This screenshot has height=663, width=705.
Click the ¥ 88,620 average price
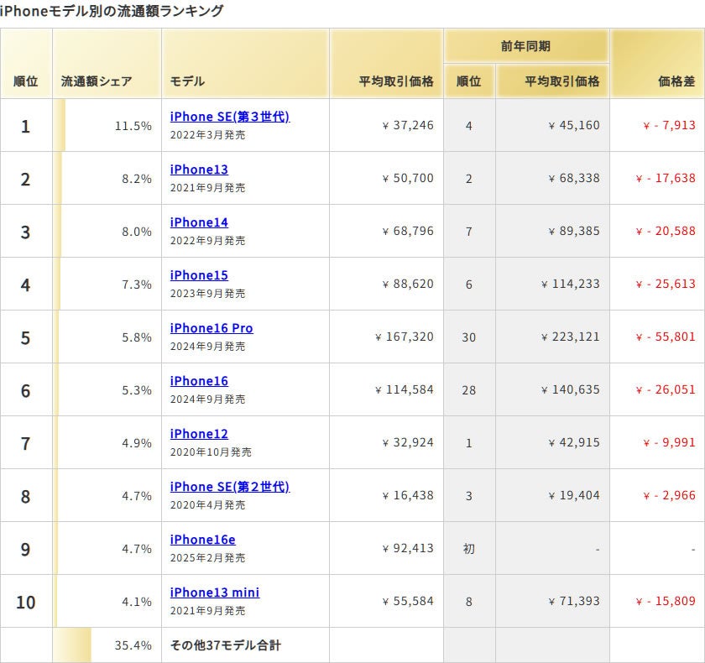[x=408, y=284]
